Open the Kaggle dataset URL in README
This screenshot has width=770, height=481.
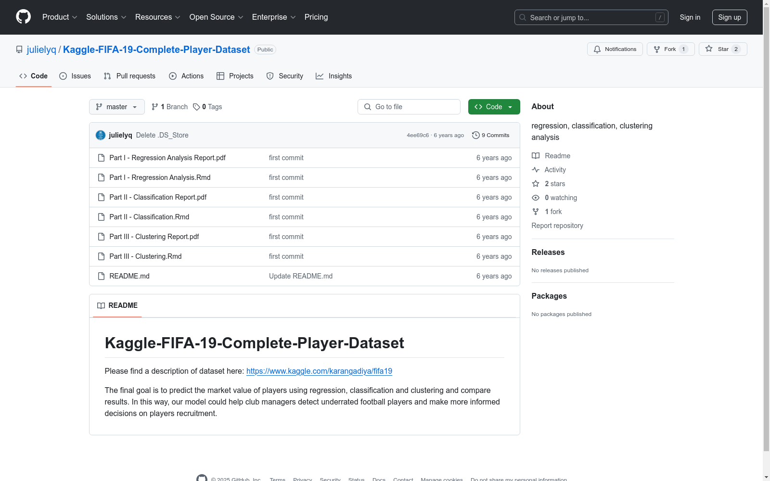pyautogui.click(x=319, y=371)
